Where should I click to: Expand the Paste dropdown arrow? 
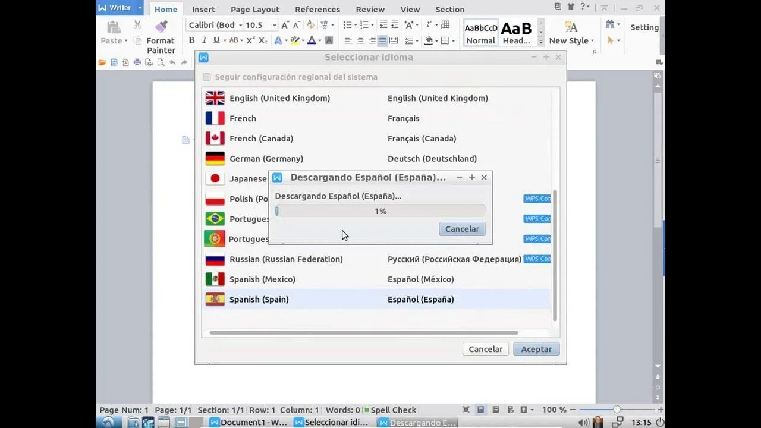[x=126, y=41]
